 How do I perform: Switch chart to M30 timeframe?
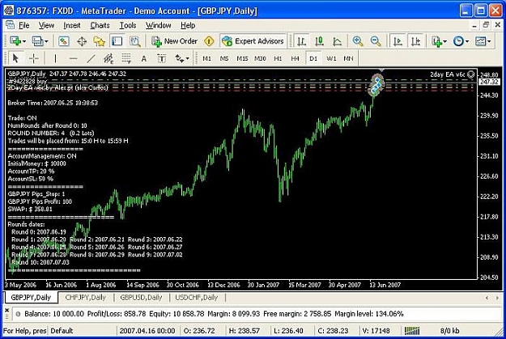tap(260, 59)
